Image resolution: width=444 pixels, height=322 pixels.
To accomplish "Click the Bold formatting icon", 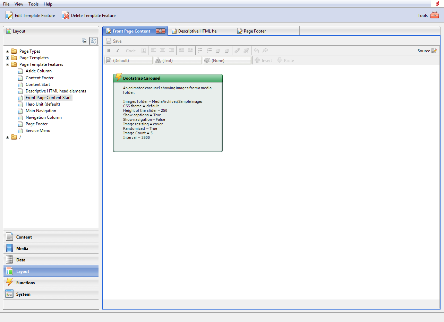I will (109, 51).
